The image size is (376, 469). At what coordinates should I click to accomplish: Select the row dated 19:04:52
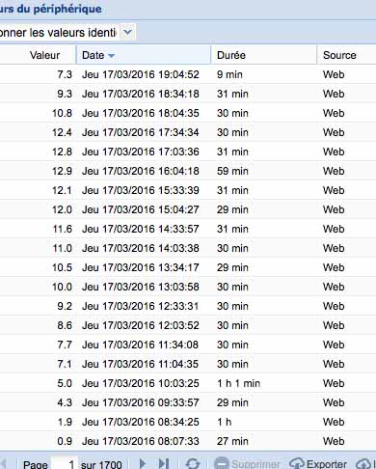coord(188,74)
